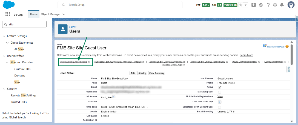
Task: Open Sites under Sites and Domains
Action: (x=17, y=82)
